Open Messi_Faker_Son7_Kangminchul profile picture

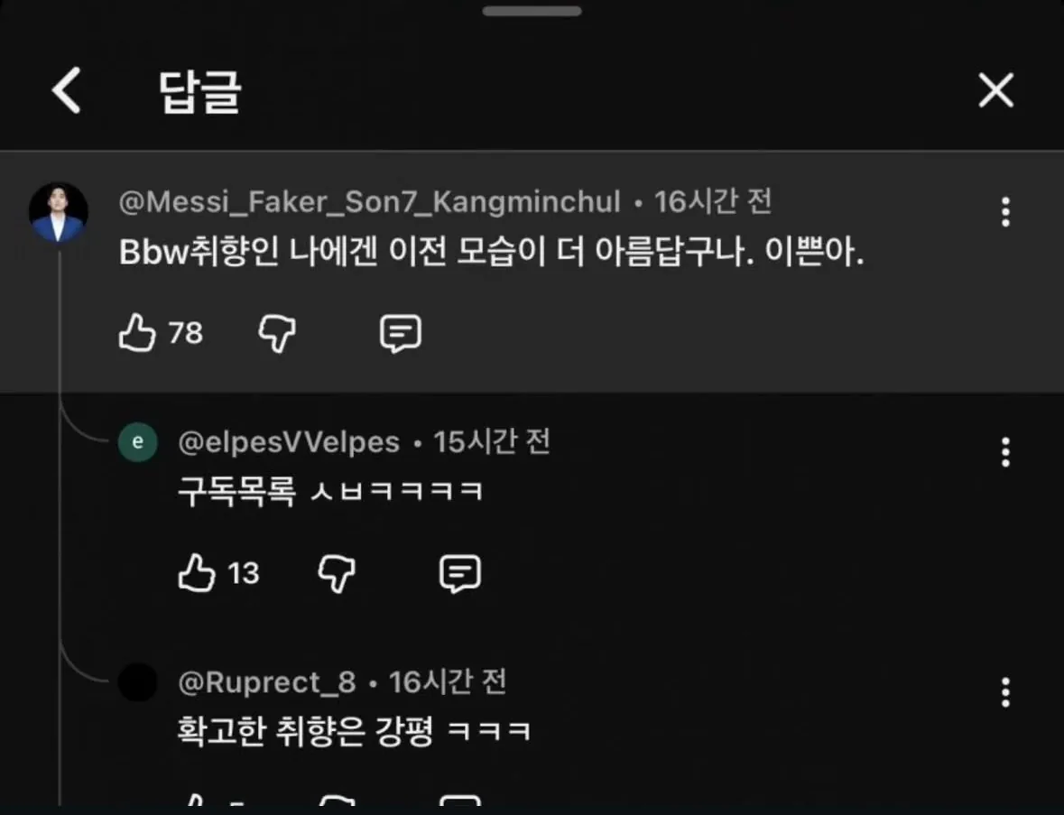click(x=59, y=212)
